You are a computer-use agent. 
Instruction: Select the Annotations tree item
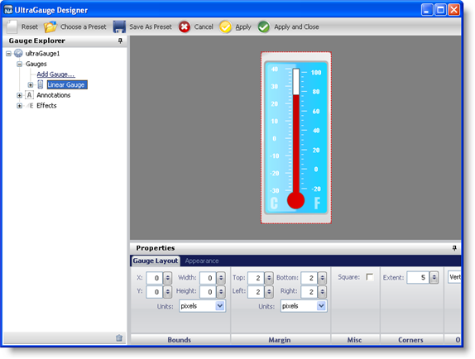(x=54, y=95)
